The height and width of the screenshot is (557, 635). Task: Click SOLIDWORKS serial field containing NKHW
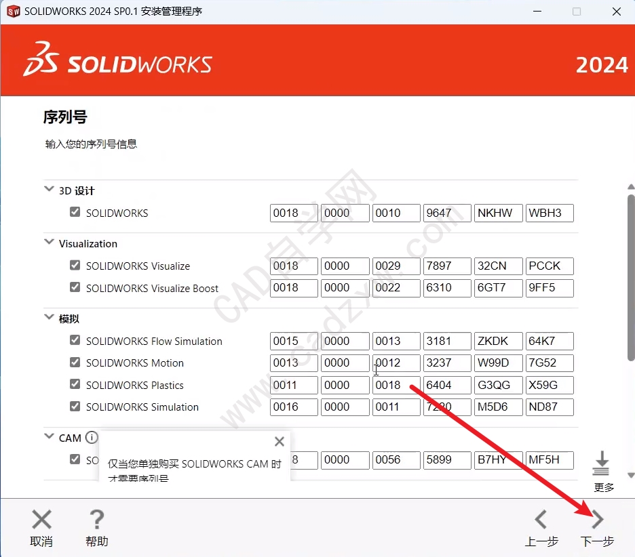(x=499, y=213)
